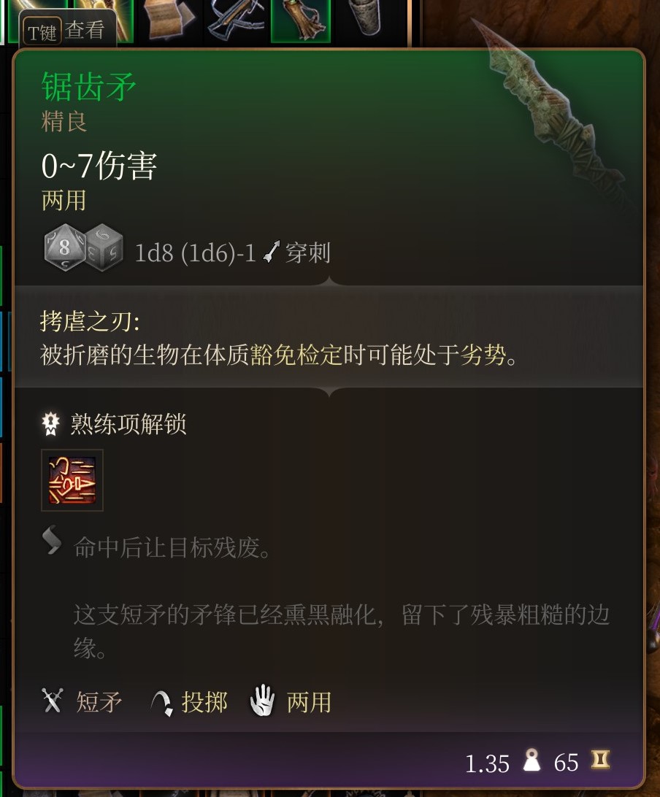660x797 pixels.
Task: Click the crossed swords 短矛 icon
Action: 53,701
